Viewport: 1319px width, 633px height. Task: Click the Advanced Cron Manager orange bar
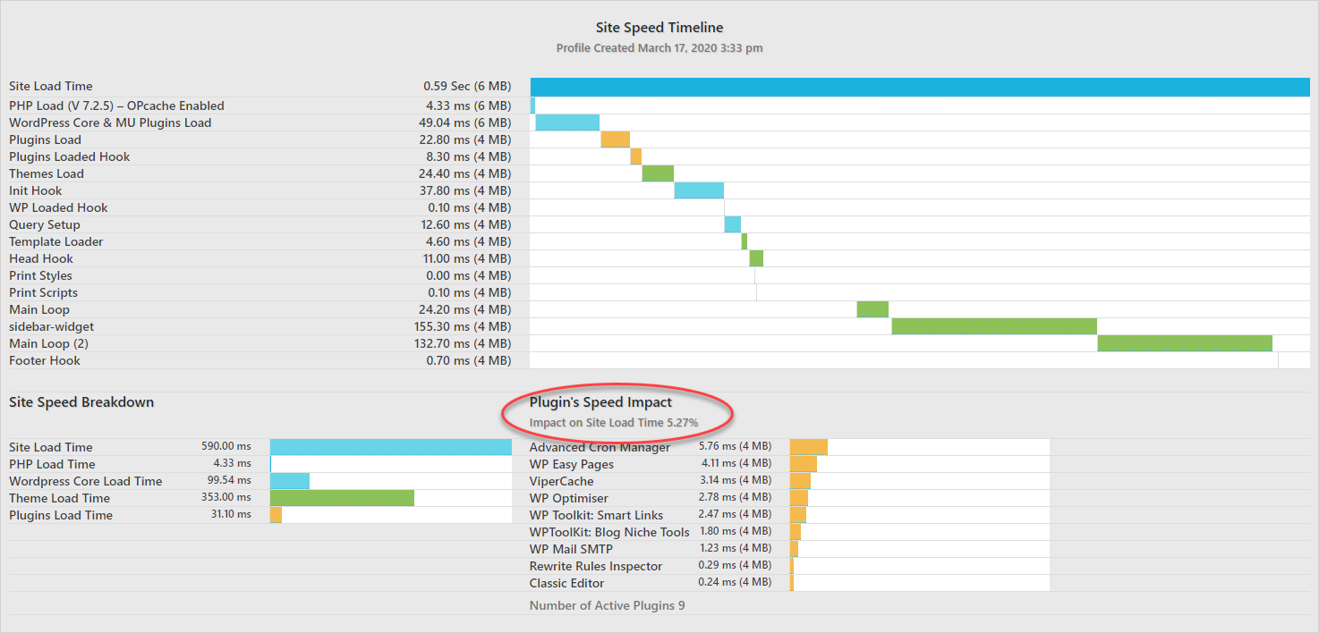tap(809, 446)
